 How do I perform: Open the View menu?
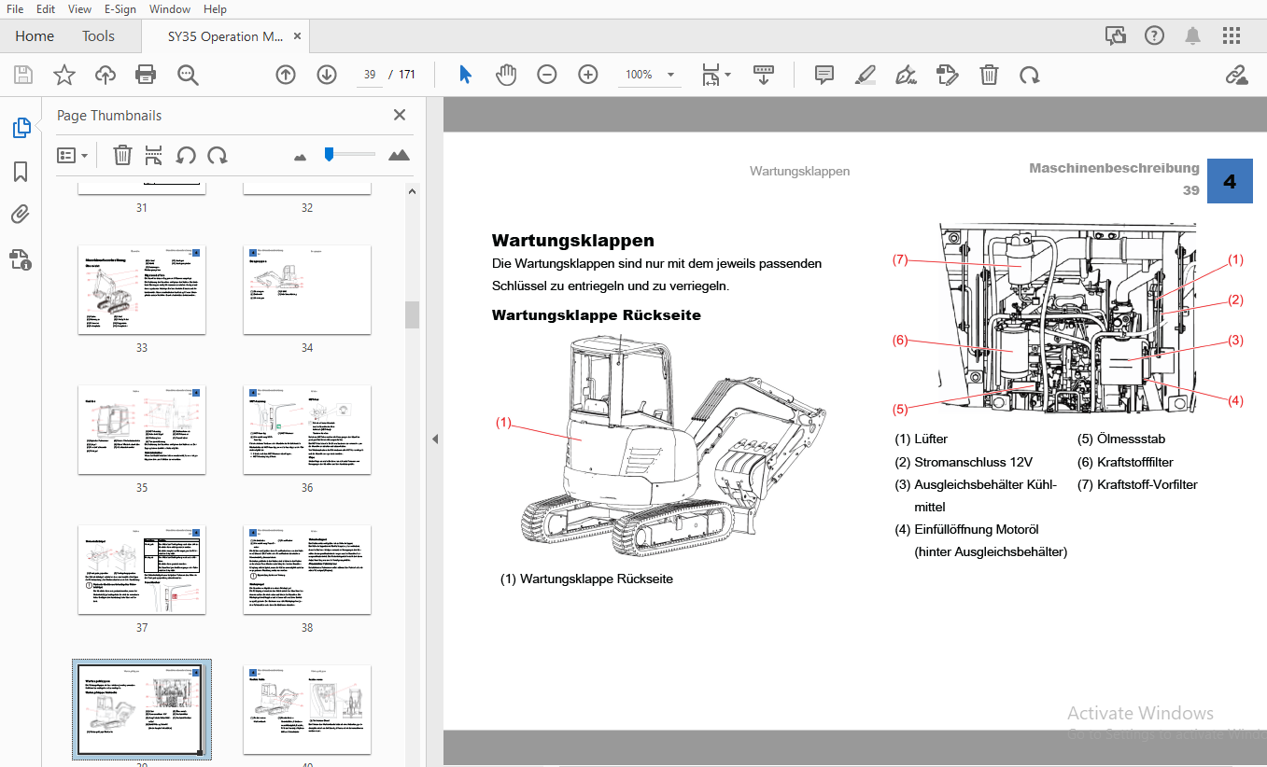(x=80, y=9)
